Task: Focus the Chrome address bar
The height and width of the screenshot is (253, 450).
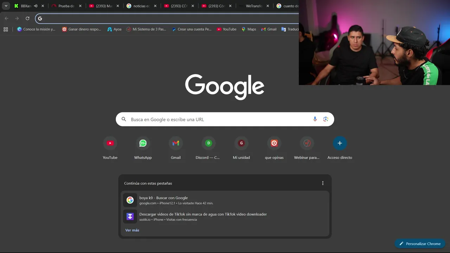Action: pos(167,18)
